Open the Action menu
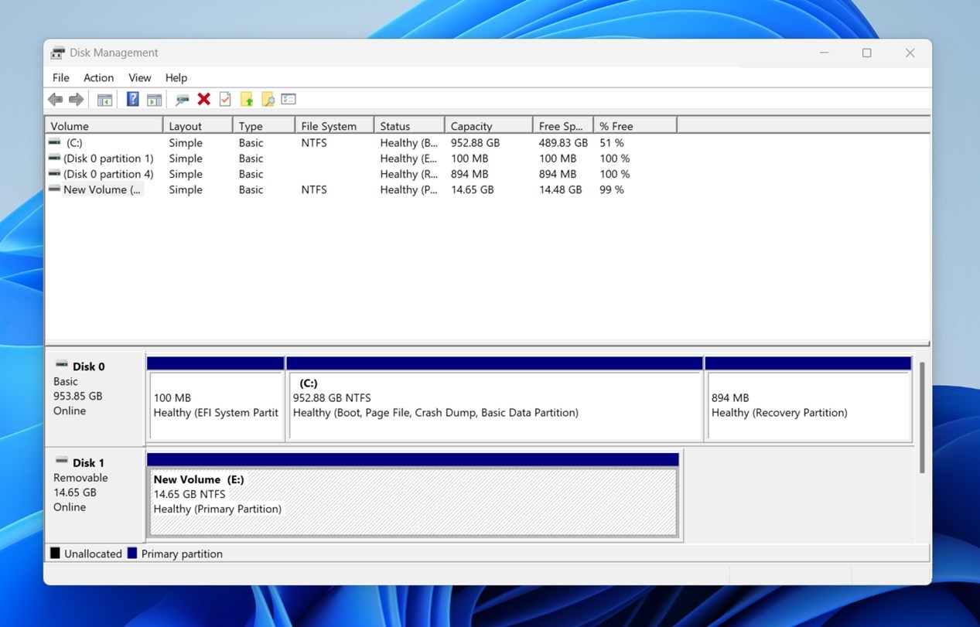Image resolution: width=980 pixels, height=627 pixels. (x=98, y=77)
